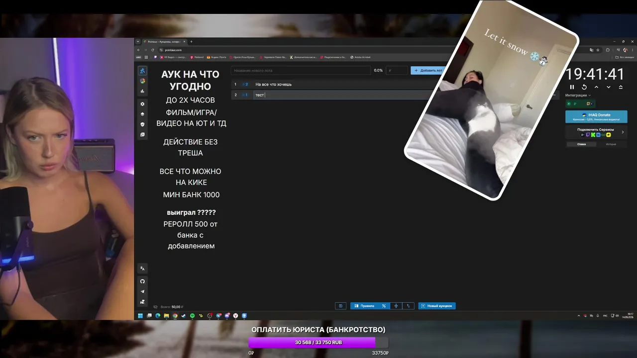This screenshot has height=358, width=637.
Task: Open the Telegram link icon
Action: 142,291
